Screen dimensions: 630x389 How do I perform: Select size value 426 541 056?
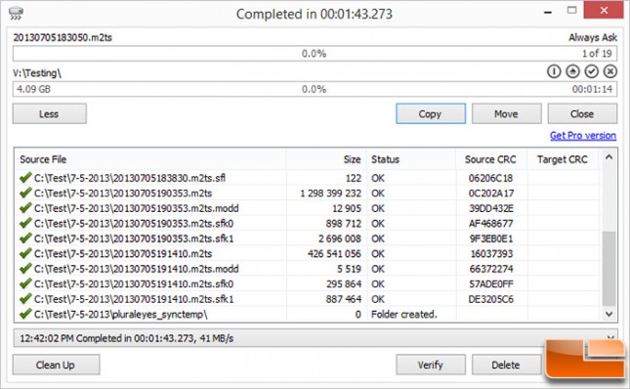[334, 253]
